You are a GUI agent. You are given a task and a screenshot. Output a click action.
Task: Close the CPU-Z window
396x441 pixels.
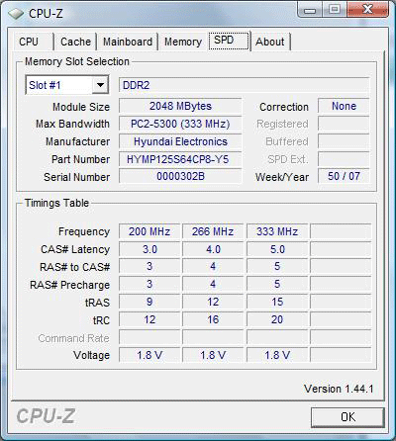[367, 10]
